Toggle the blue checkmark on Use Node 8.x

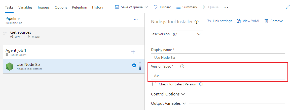pos(134,66)
